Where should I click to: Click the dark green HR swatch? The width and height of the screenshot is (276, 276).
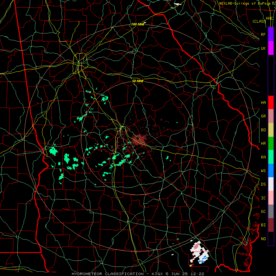pyautogui.click(x=271, y=143)
